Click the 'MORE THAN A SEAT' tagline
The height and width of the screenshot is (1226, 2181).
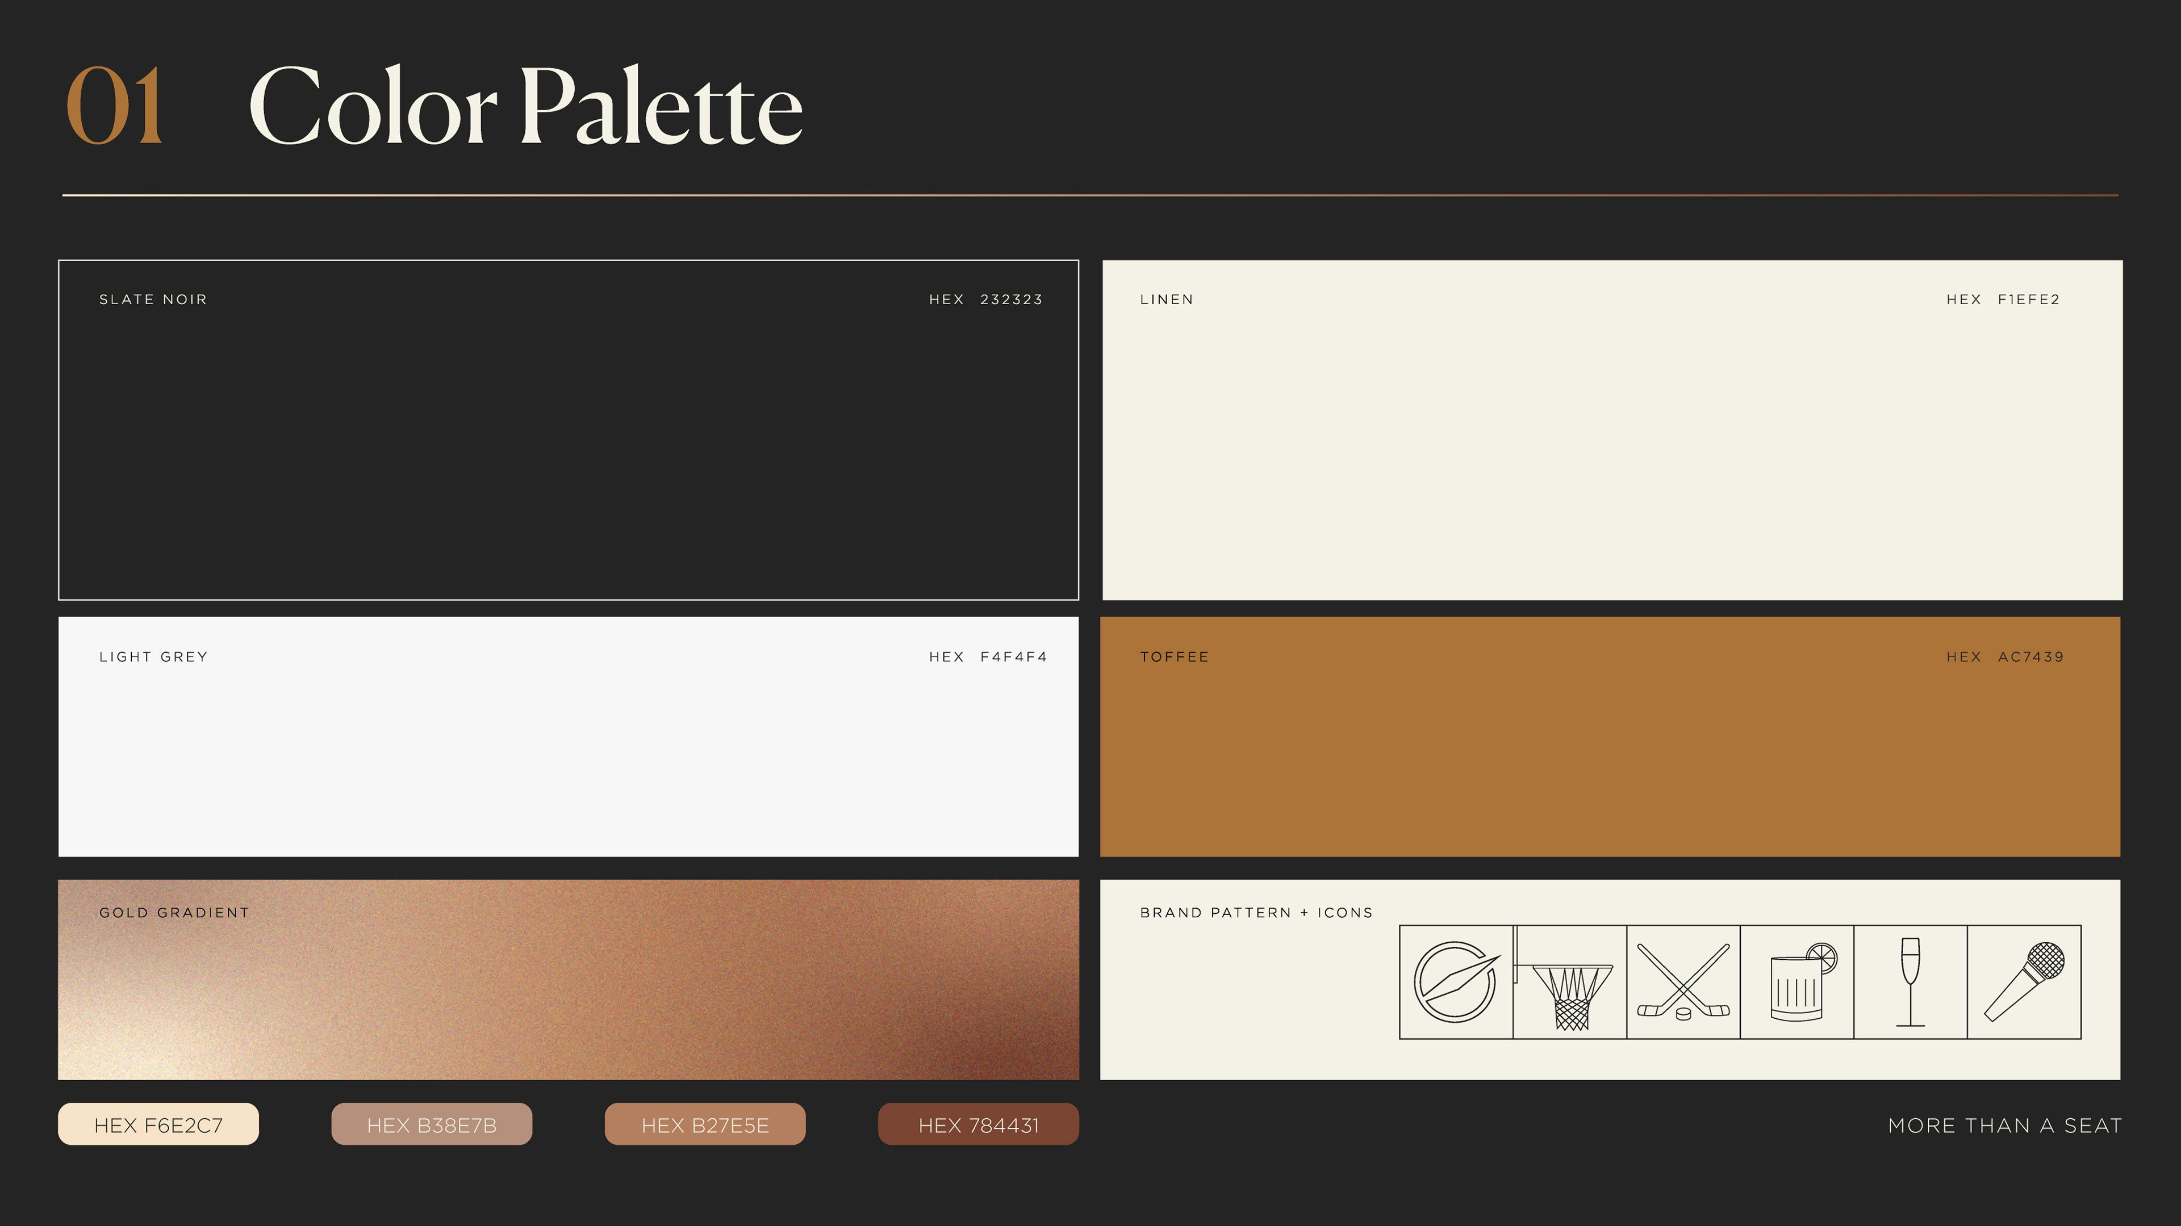[2005, 1126]
